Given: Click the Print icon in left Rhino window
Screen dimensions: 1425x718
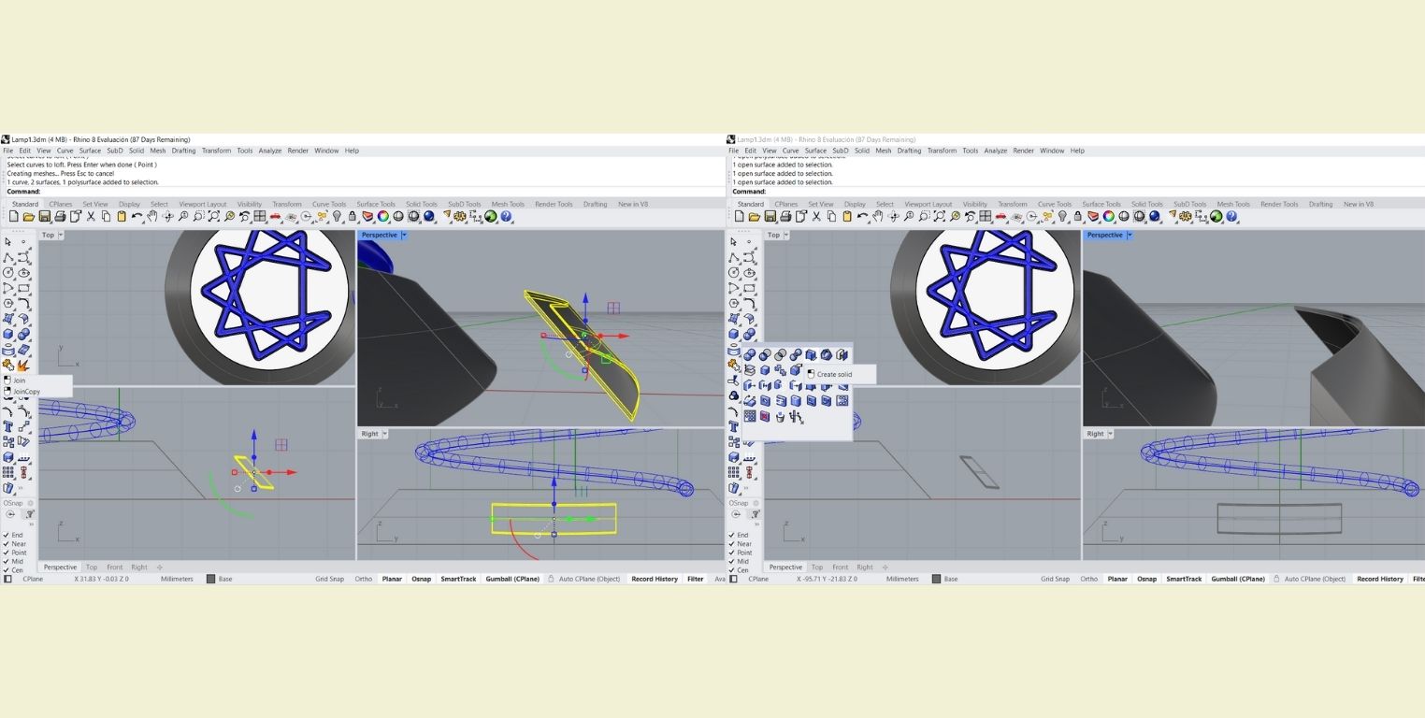Looking at the screenshot, I should (60, 216).
